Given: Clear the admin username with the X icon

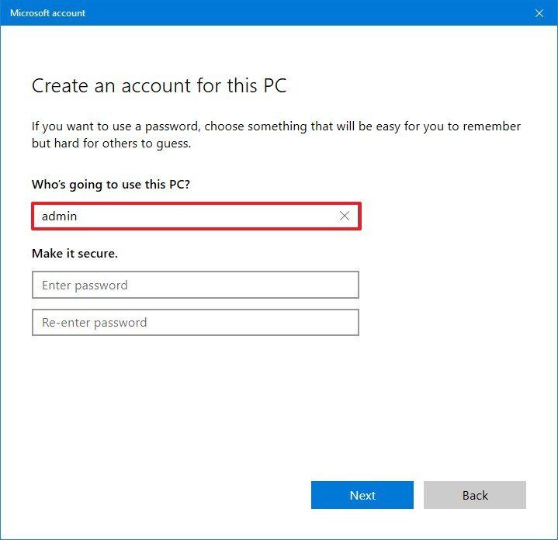Looking at the screenshot, I should pos(344,216).
